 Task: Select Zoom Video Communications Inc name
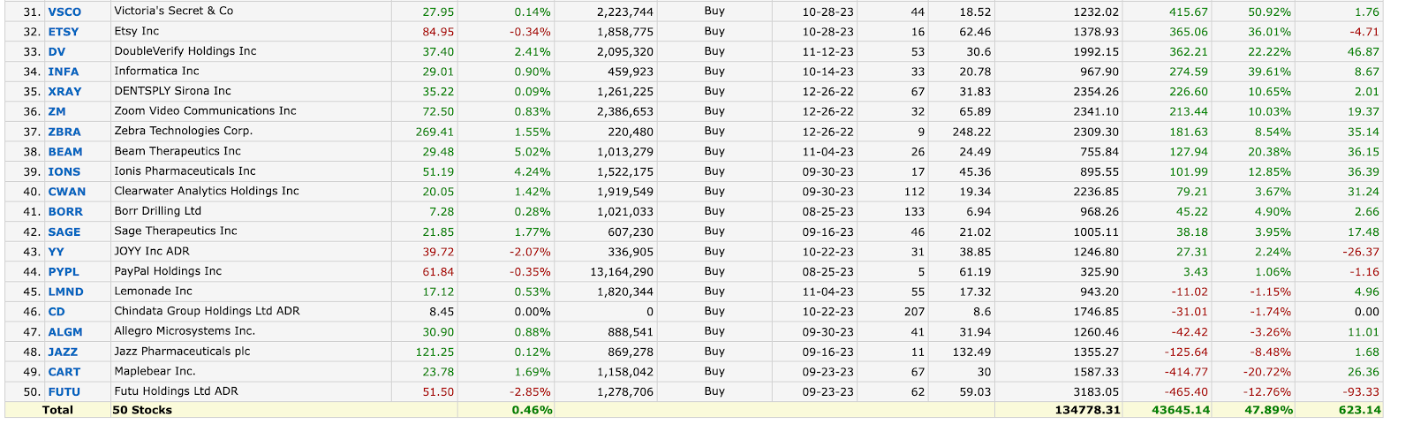[x=205, y=110]
